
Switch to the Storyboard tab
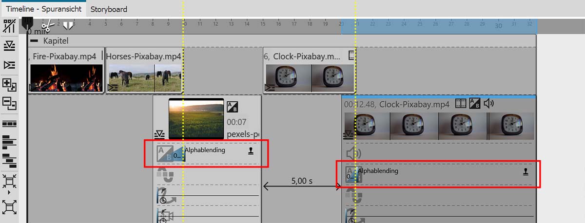pos(109,9)
